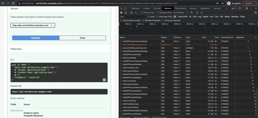The width and height of the screenshot is (258, 118).
Task: Open the Incognito profile menu
Action: click(x=234, y=3)
